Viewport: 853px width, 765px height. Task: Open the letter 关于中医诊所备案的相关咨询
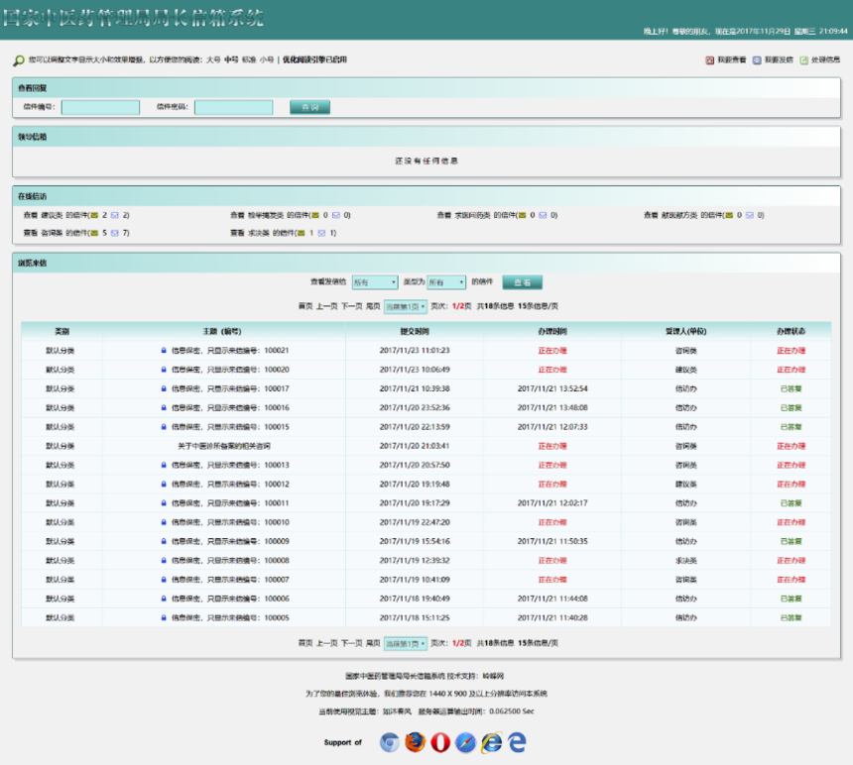click(x=223, y=446)
